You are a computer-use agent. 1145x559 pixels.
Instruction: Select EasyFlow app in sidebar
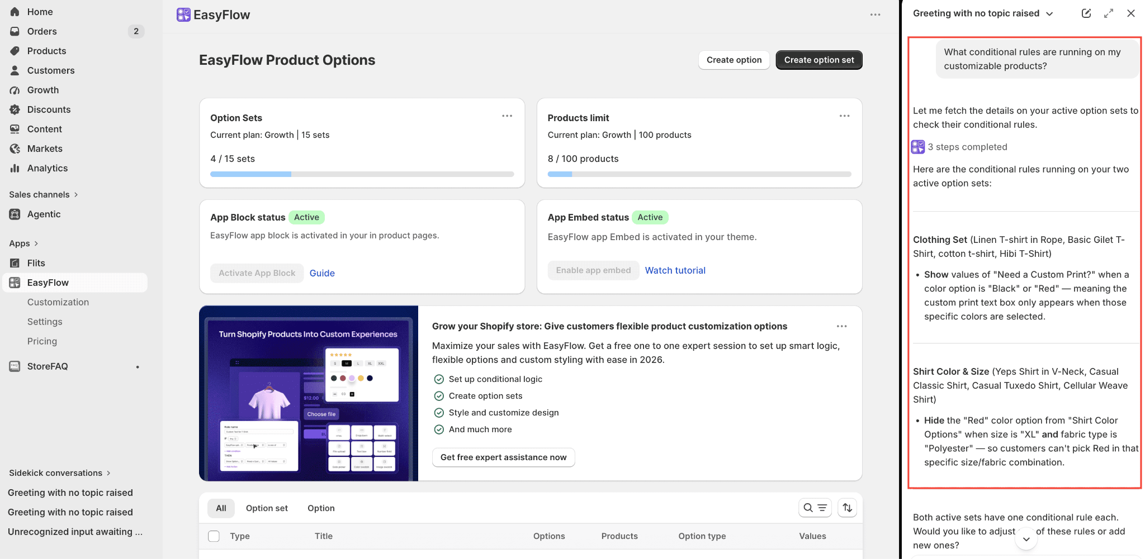point(75,283)
